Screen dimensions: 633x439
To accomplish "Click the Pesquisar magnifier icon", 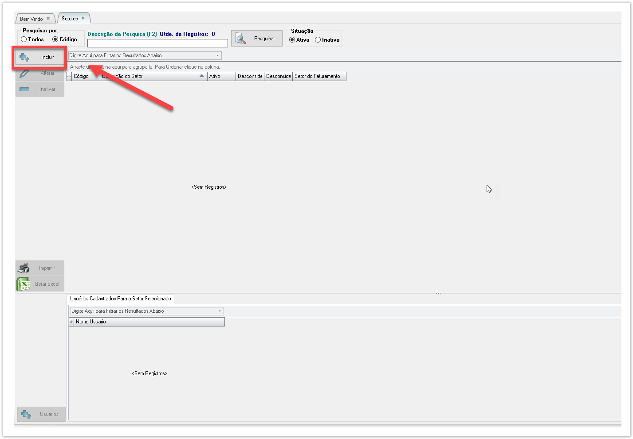I will (241, 39).
